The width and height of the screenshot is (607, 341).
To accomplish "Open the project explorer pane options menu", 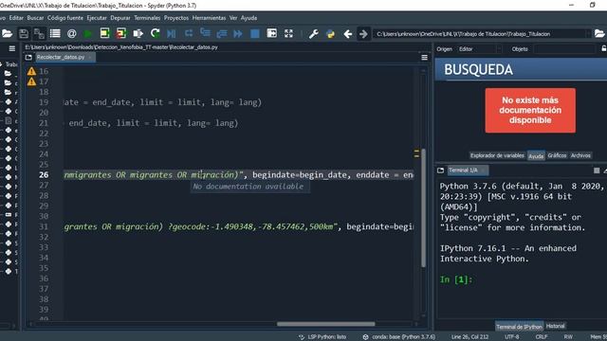I will [12, 48].
